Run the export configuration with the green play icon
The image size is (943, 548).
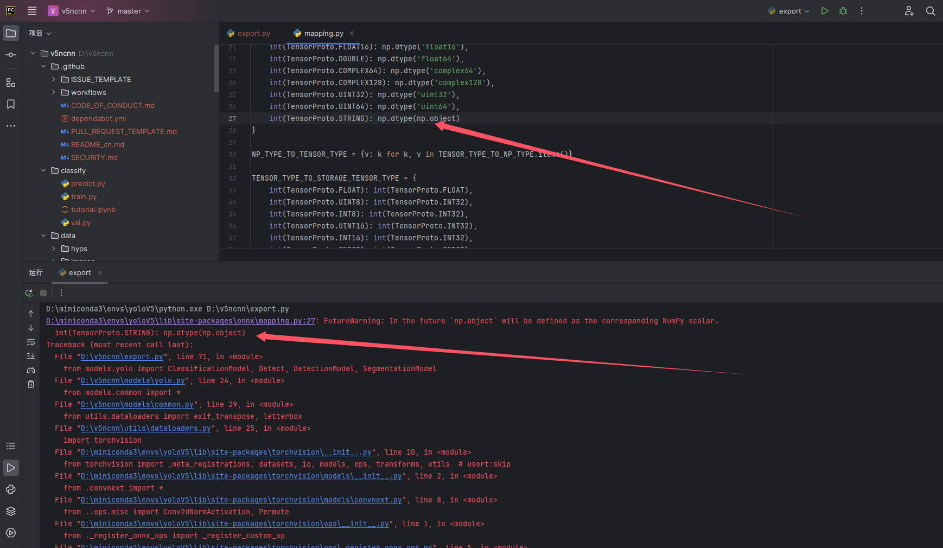(x=824, y=11)
